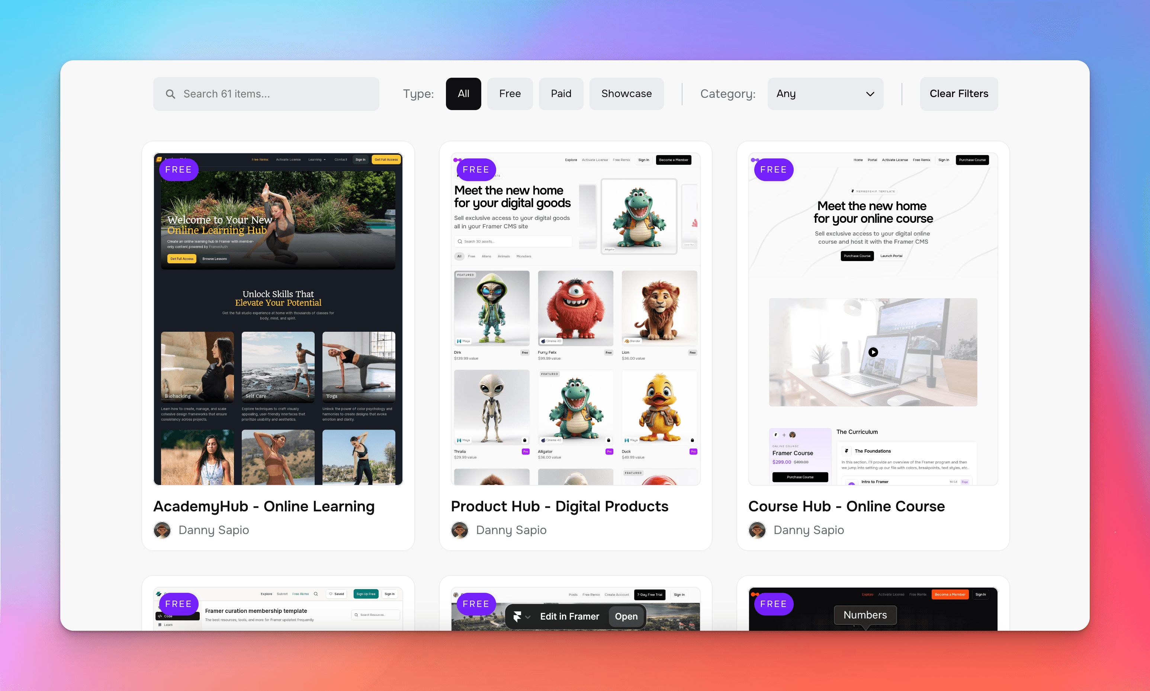Expand the 'Any' category selector
Viewport: 1150px width, 691px height.
[822, 93]
